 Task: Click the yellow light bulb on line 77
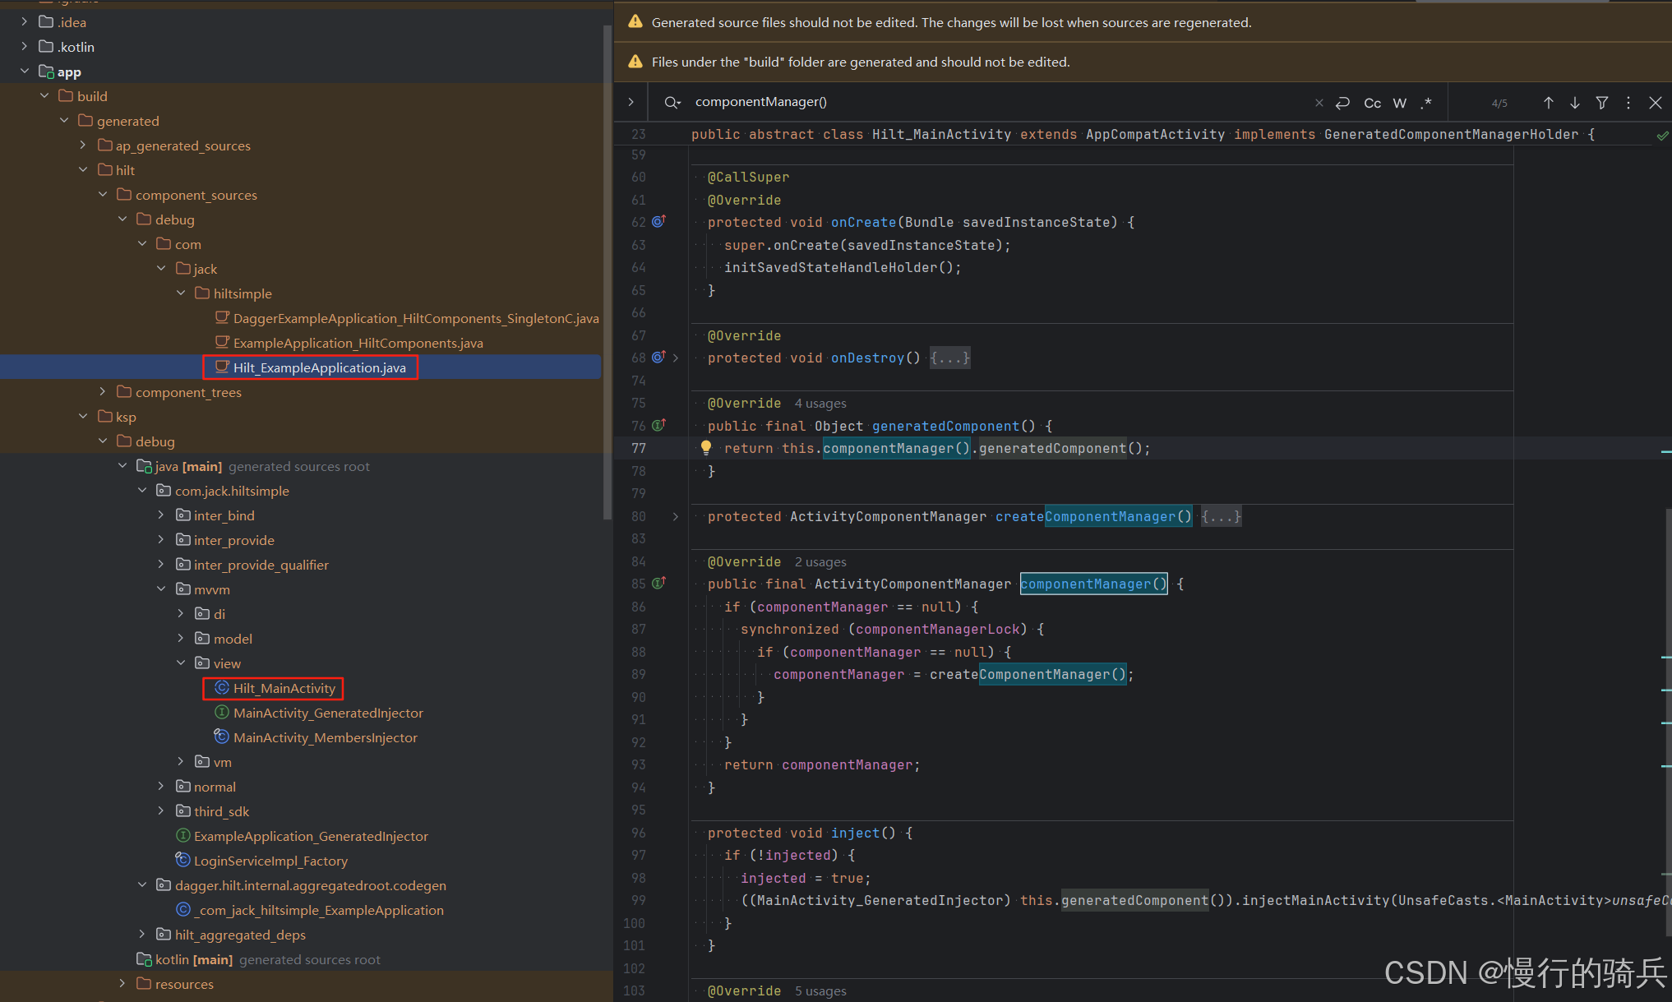tap(705, 448)
